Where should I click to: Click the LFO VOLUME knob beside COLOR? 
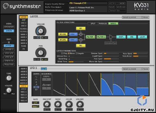[80, 105]
